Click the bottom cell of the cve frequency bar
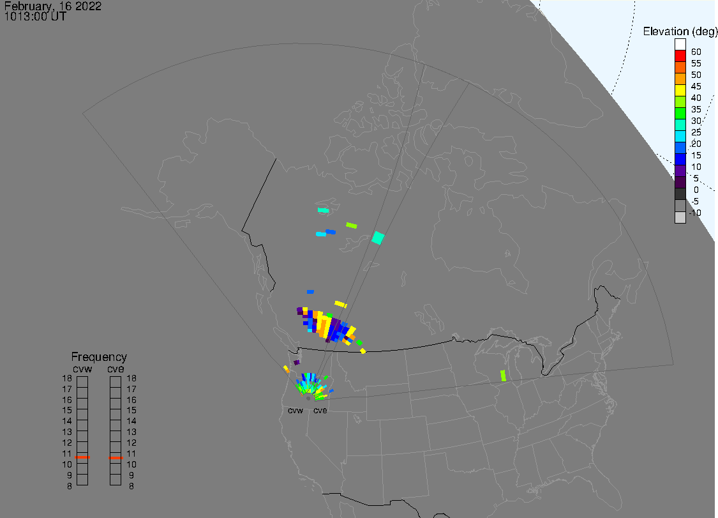 116,480
